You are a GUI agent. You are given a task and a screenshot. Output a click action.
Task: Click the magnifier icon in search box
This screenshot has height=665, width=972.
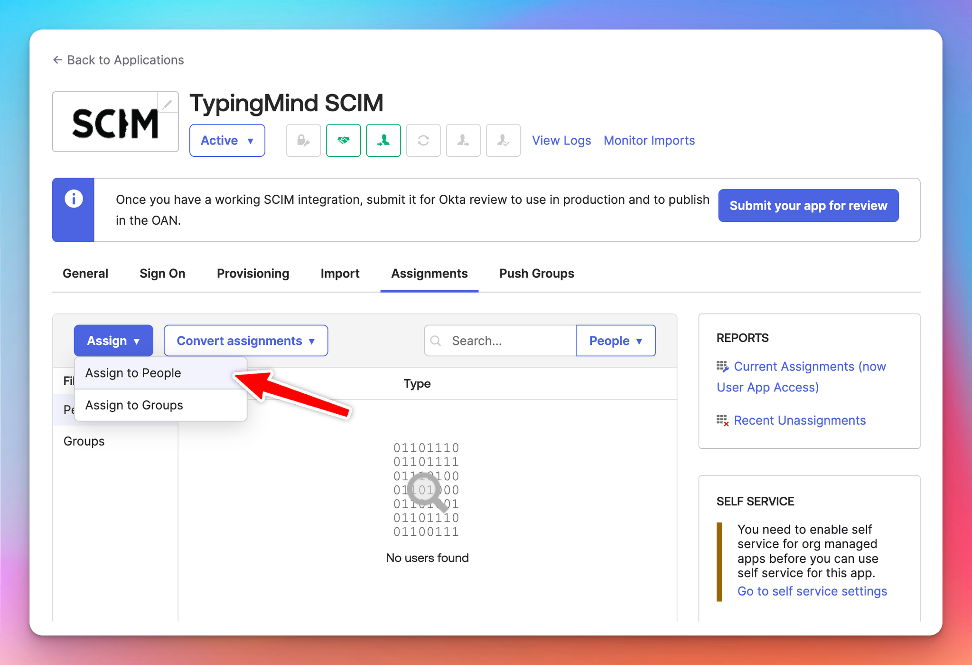pos(436,341)
